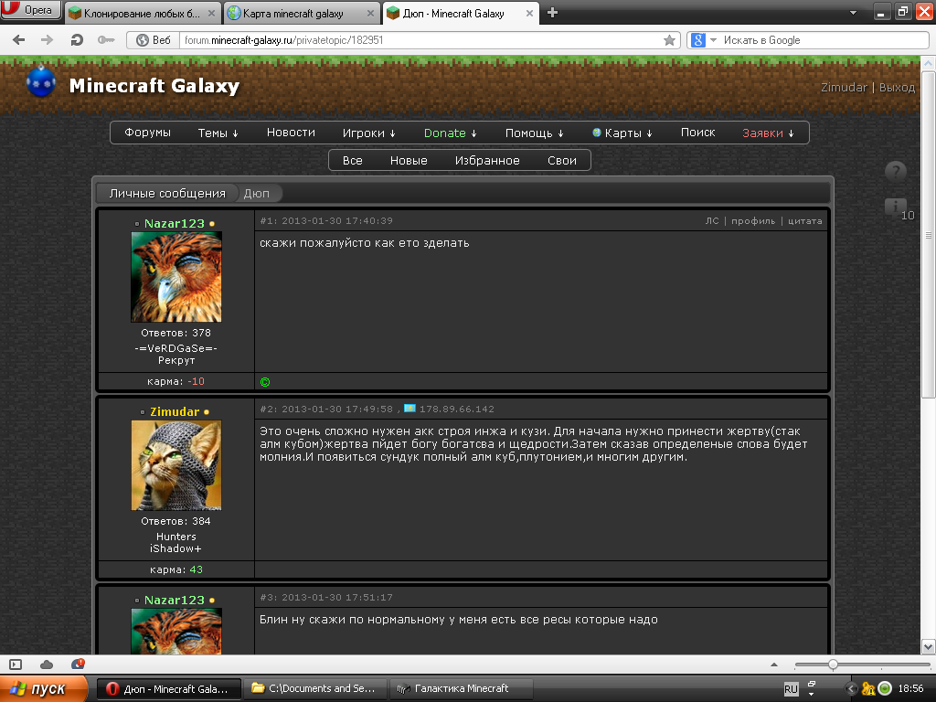The height and width of the screenshot is (702, 936).
Task: Expand the Темы dropdown menu
Action: [x=218, y=133]
